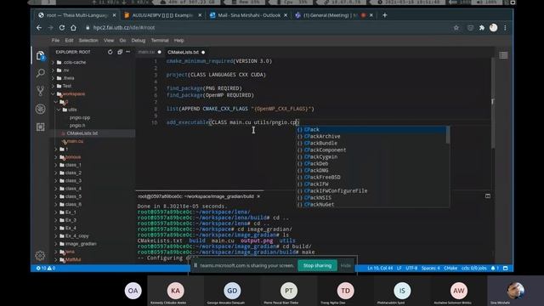
Task: Open the Terminal menu
Action: tap(160, 40)
